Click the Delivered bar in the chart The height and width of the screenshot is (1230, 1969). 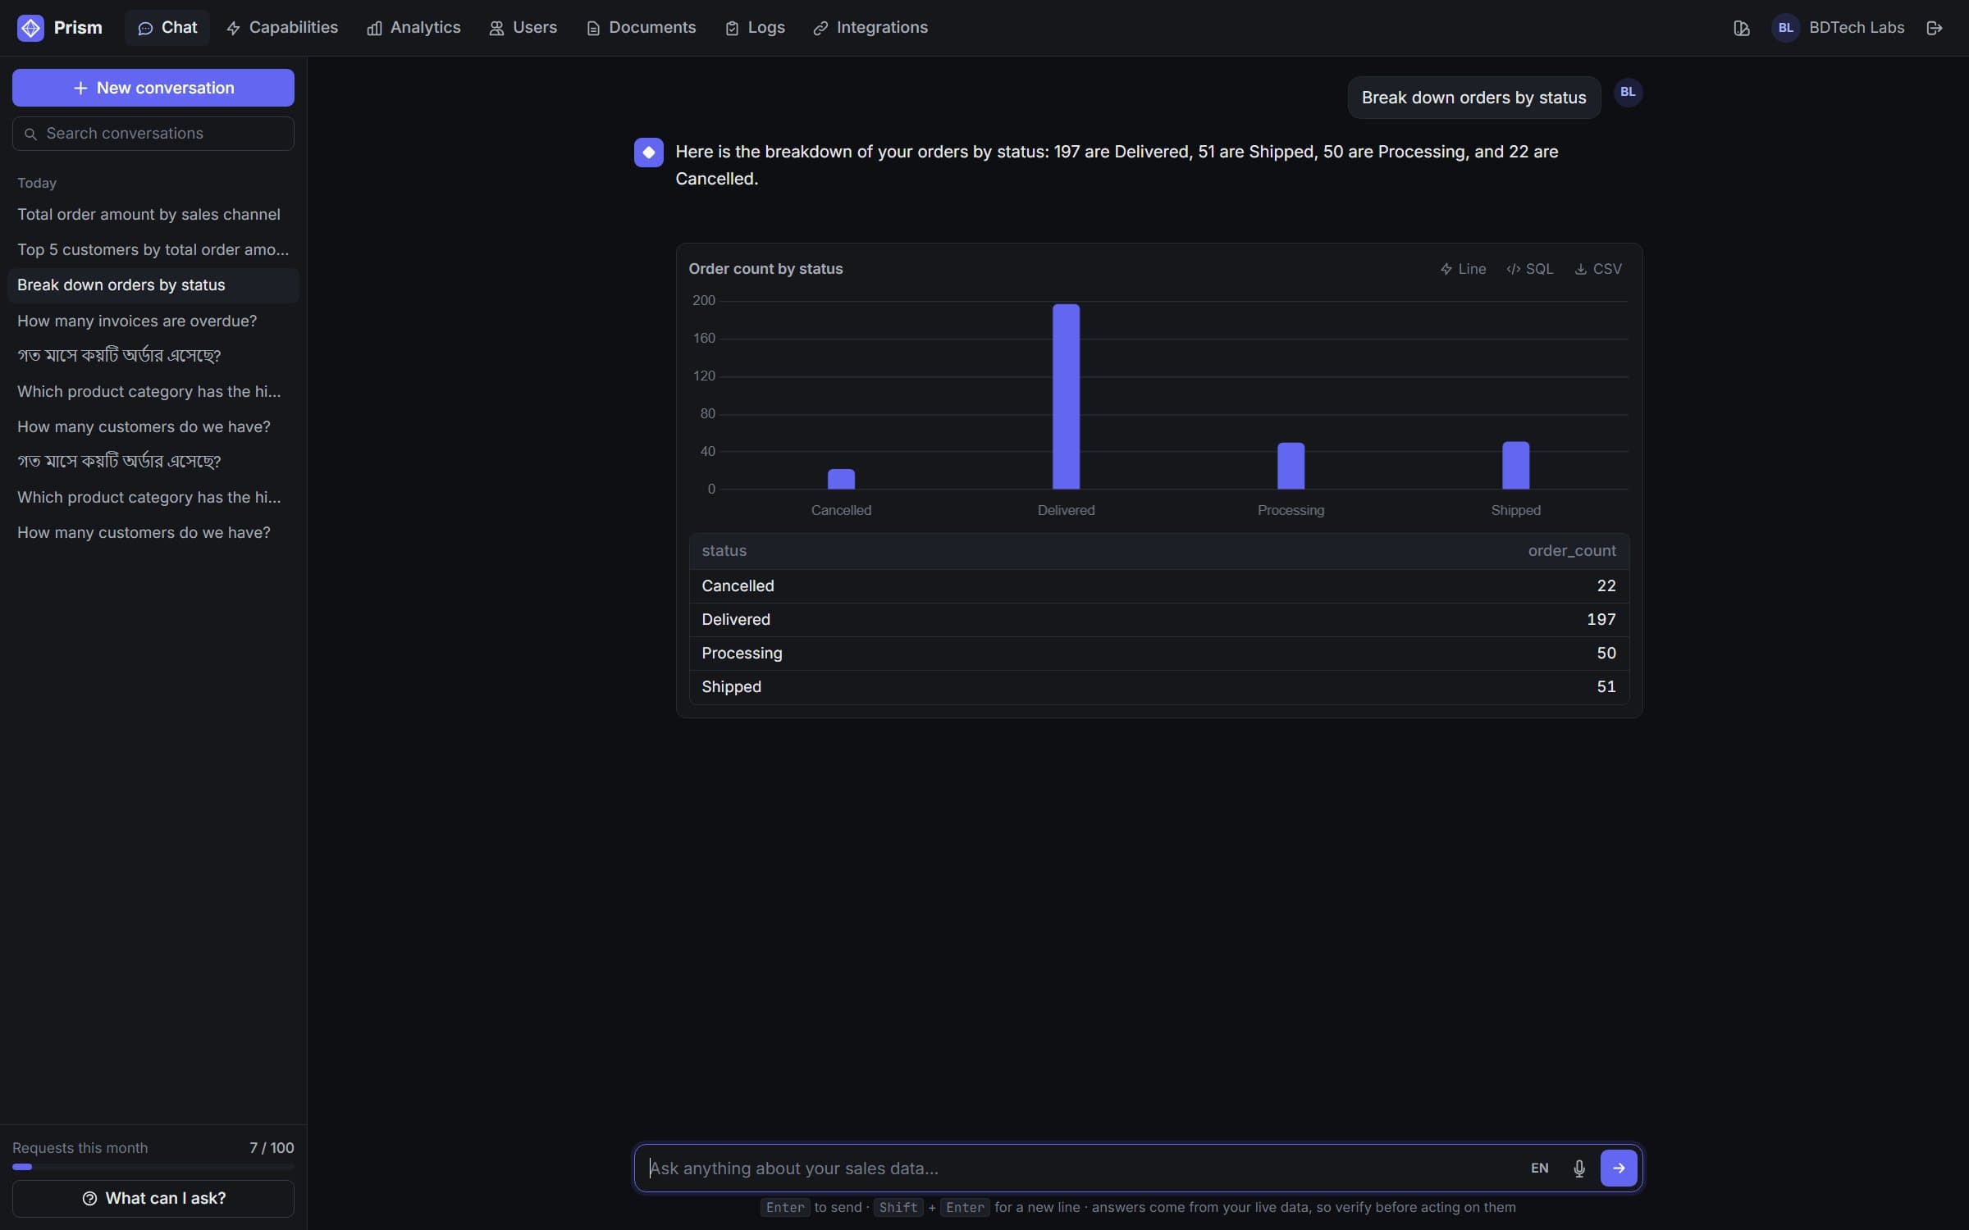tap(1066, 397)
